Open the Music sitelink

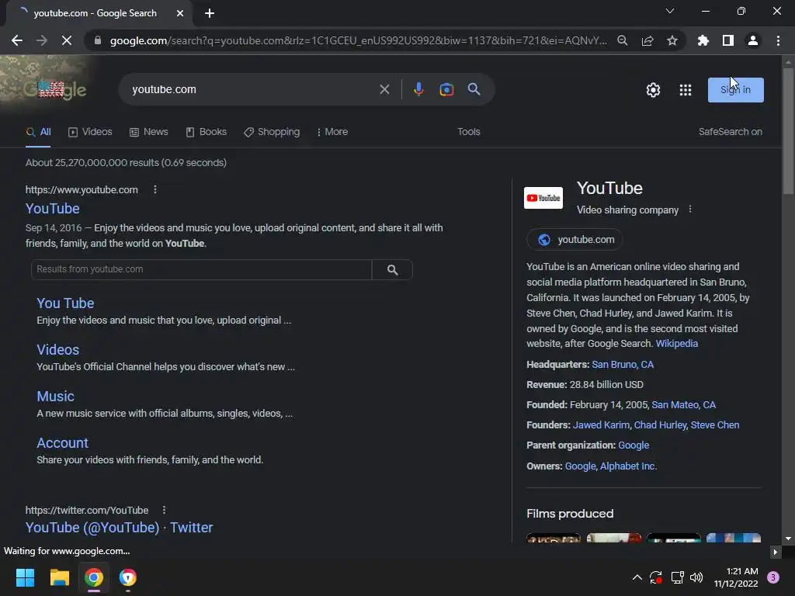click(55, 397)
